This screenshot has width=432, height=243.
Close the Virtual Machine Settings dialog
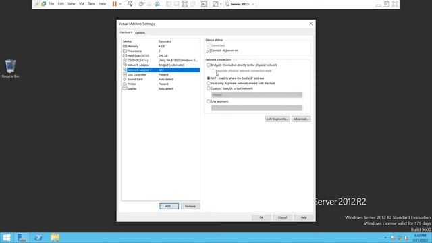coord(310,24)
